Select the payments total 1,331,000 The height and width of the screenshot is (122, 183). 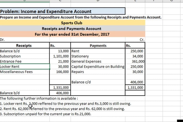(x=135, y=87)
